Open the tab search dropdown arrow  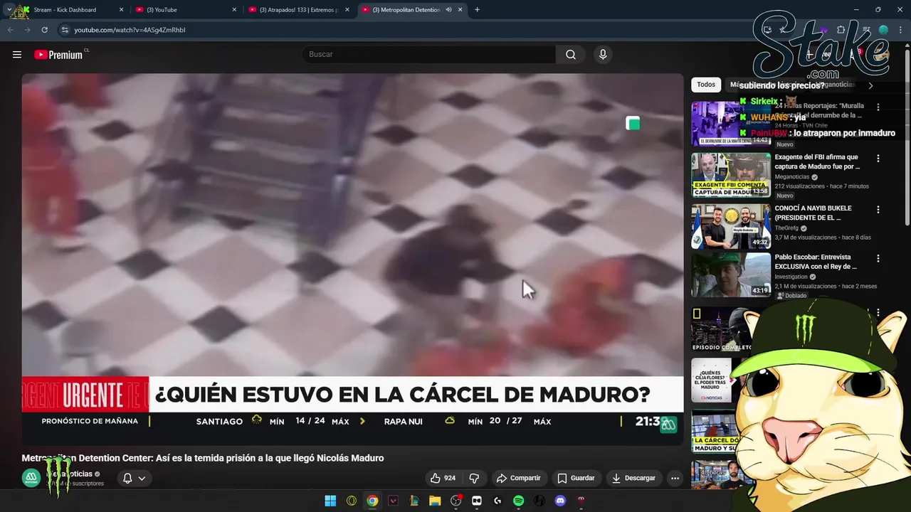click(9, 10)
